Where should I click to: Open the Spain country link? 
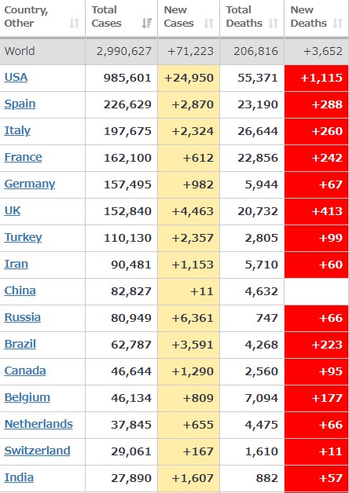coord(20,104)
